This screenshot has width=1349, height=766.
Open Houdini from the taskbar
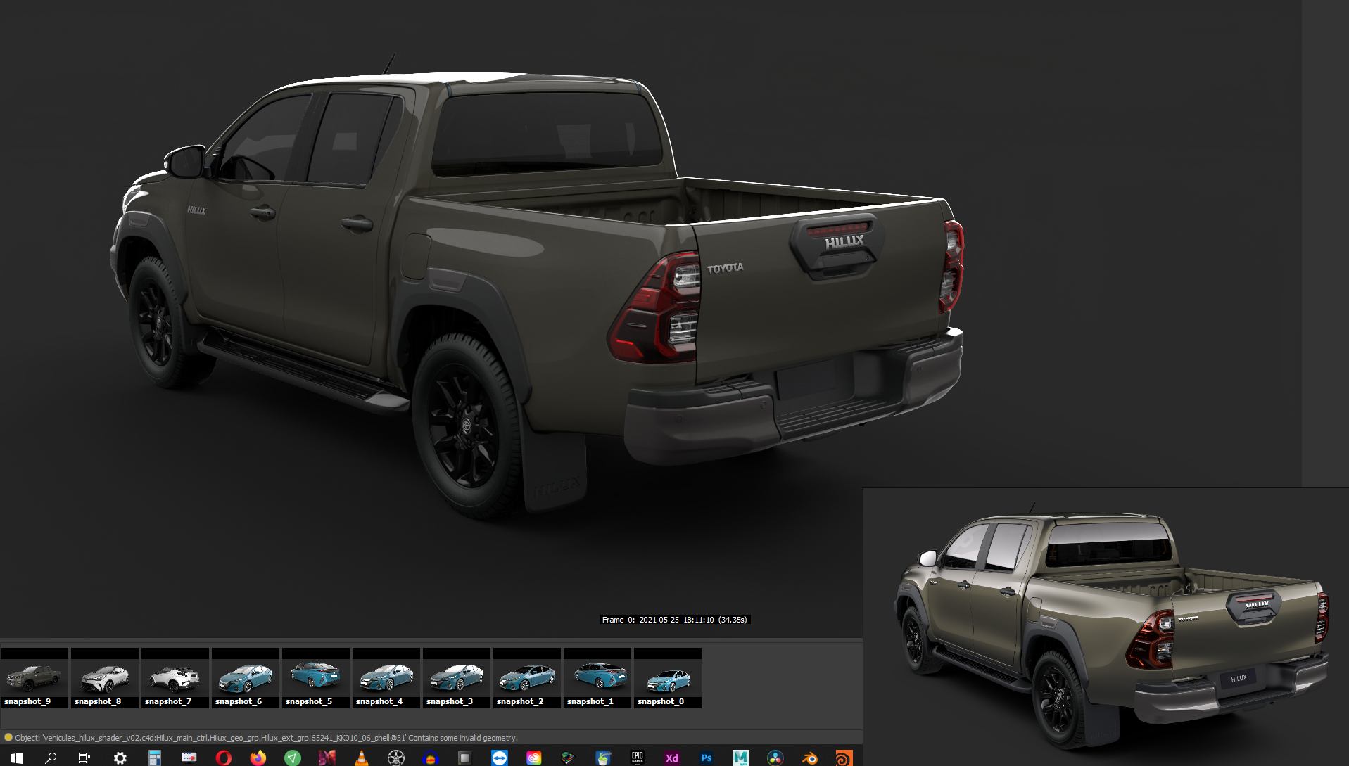[x=843, y=758]
